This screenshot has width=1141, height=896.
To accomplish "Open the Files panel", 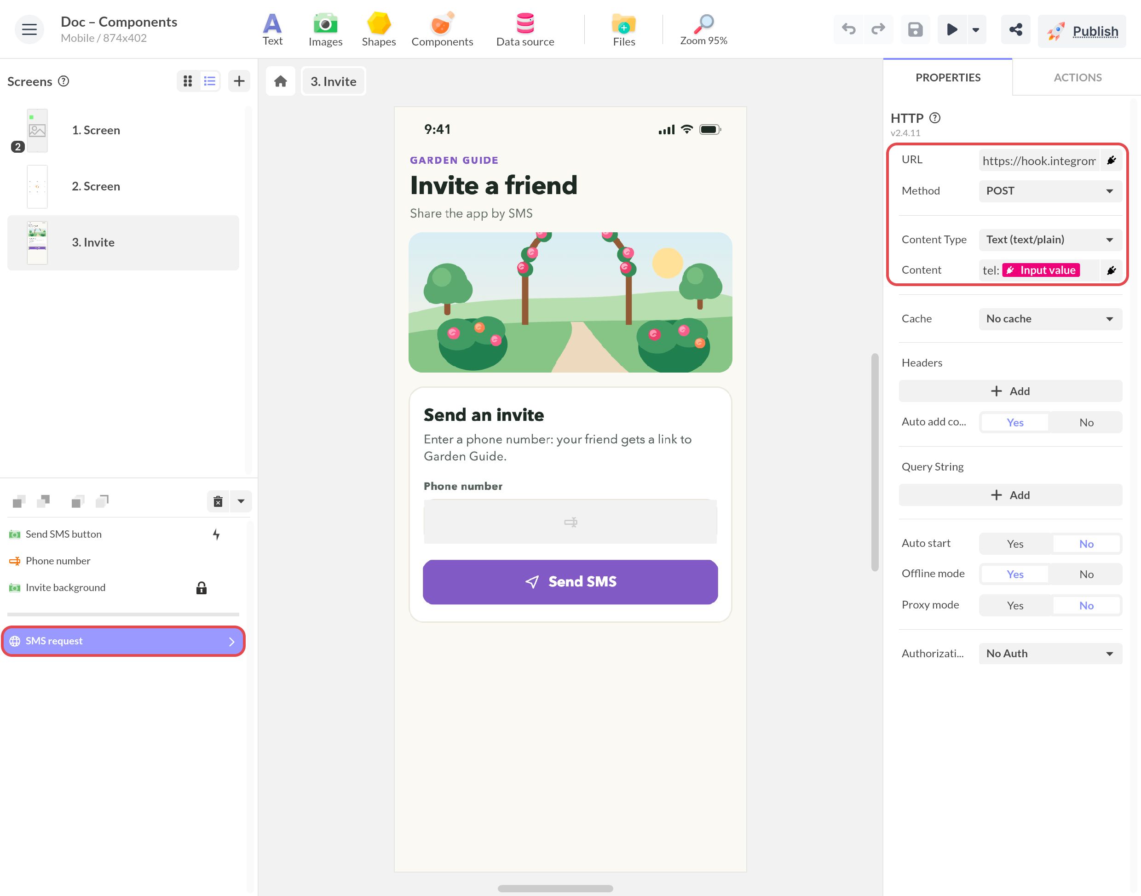I will (624, 29).
